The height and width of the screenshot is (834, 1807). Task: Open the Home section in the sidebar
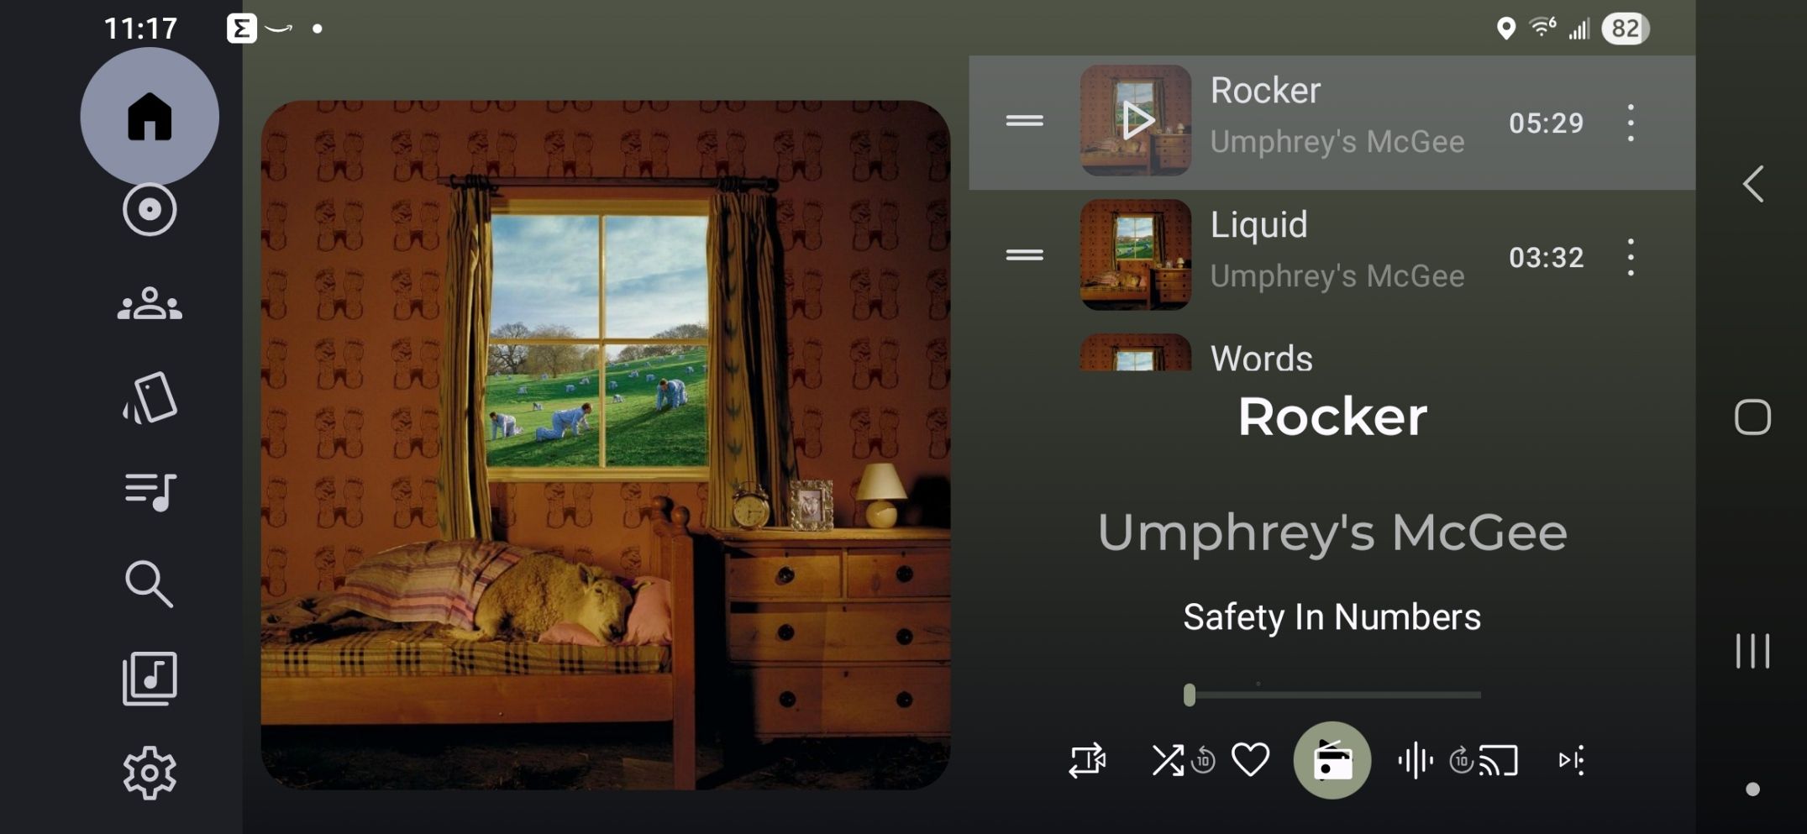click(150, 116)
